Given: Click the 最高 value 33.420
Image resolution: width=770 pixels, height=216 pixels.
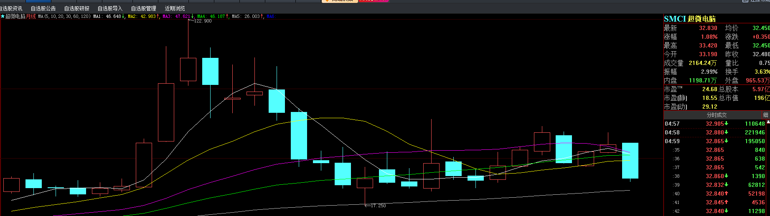Looking at the screenshot, I should [x=708, y=45].
